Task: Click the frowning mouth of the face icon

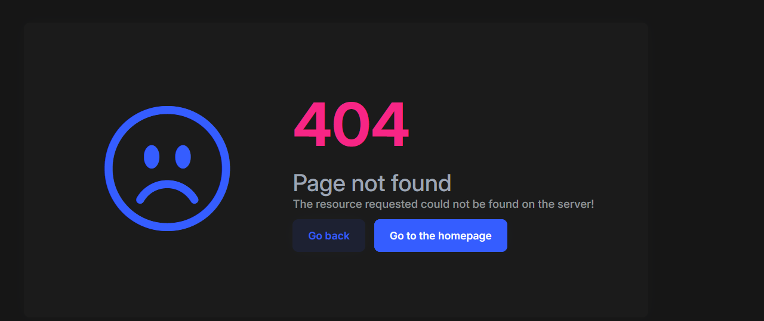Action: coord(167,192)
